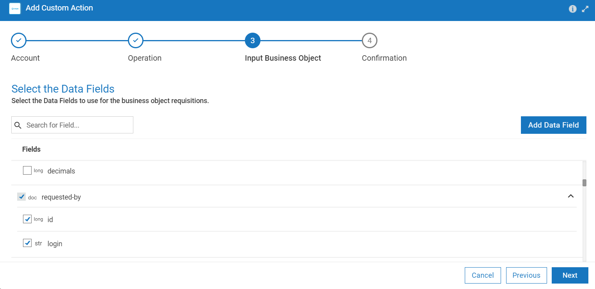Image resolution: width=595 pixels, height=289 pixels.
Task: Click the Confirmation step label
Action: coord(384,58)
